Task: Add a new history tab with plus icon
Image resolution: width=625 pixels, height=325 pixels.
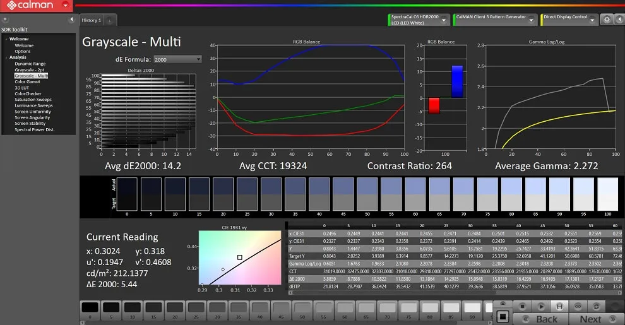Action: tap(109, 21)
